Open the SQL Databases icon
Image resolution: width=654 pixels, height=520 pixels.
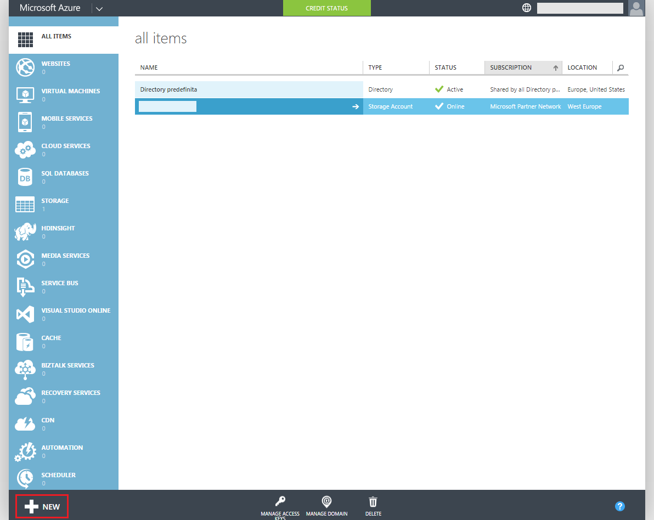[x=25, y=177]
